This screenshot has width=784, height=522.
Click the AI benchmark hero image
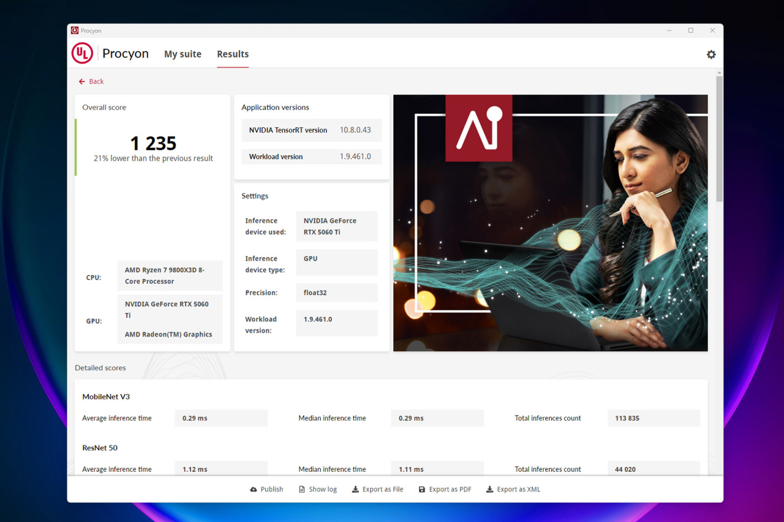[x=550, y=223]
